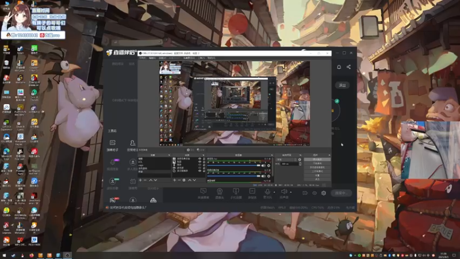Mute the top mixer channel speaker

(263, 166)
